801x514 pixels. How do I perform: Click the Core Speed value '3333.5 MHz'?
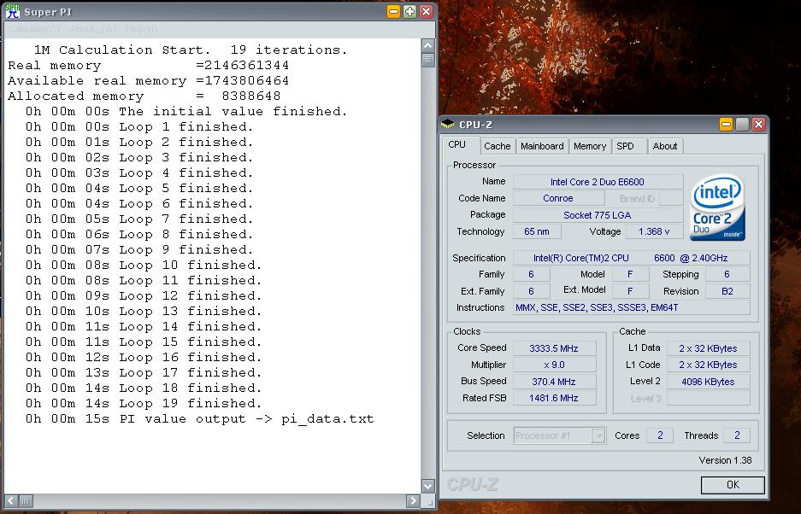tap(554, 348)
